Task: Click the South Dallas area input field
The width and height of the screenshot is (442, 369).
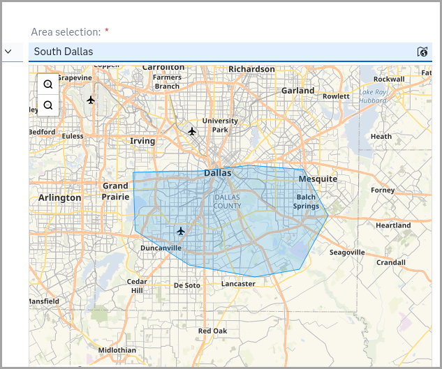Action: [230, 52]
